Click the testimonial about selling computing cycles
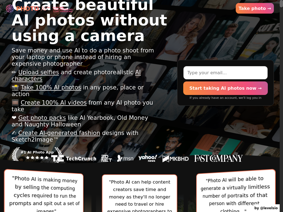 pyautogui.click(x=44, y=191)
